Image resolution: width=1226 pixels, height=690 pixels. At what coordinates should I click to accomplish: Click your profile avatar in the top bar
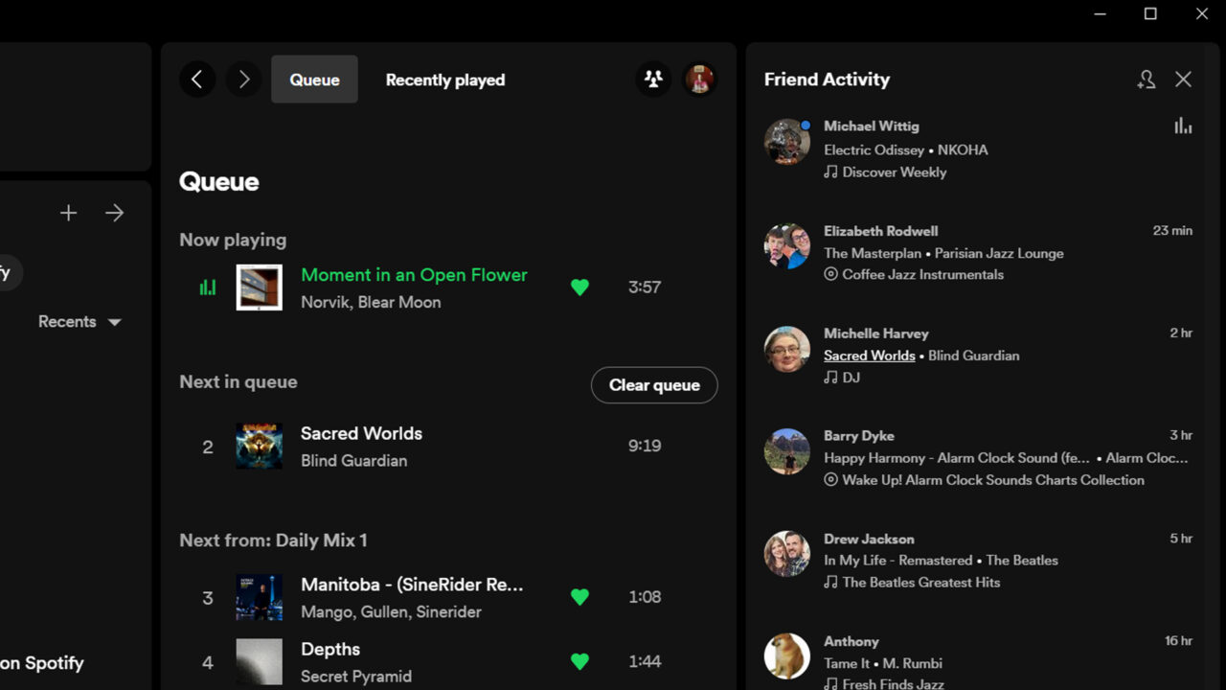point(700,80)
